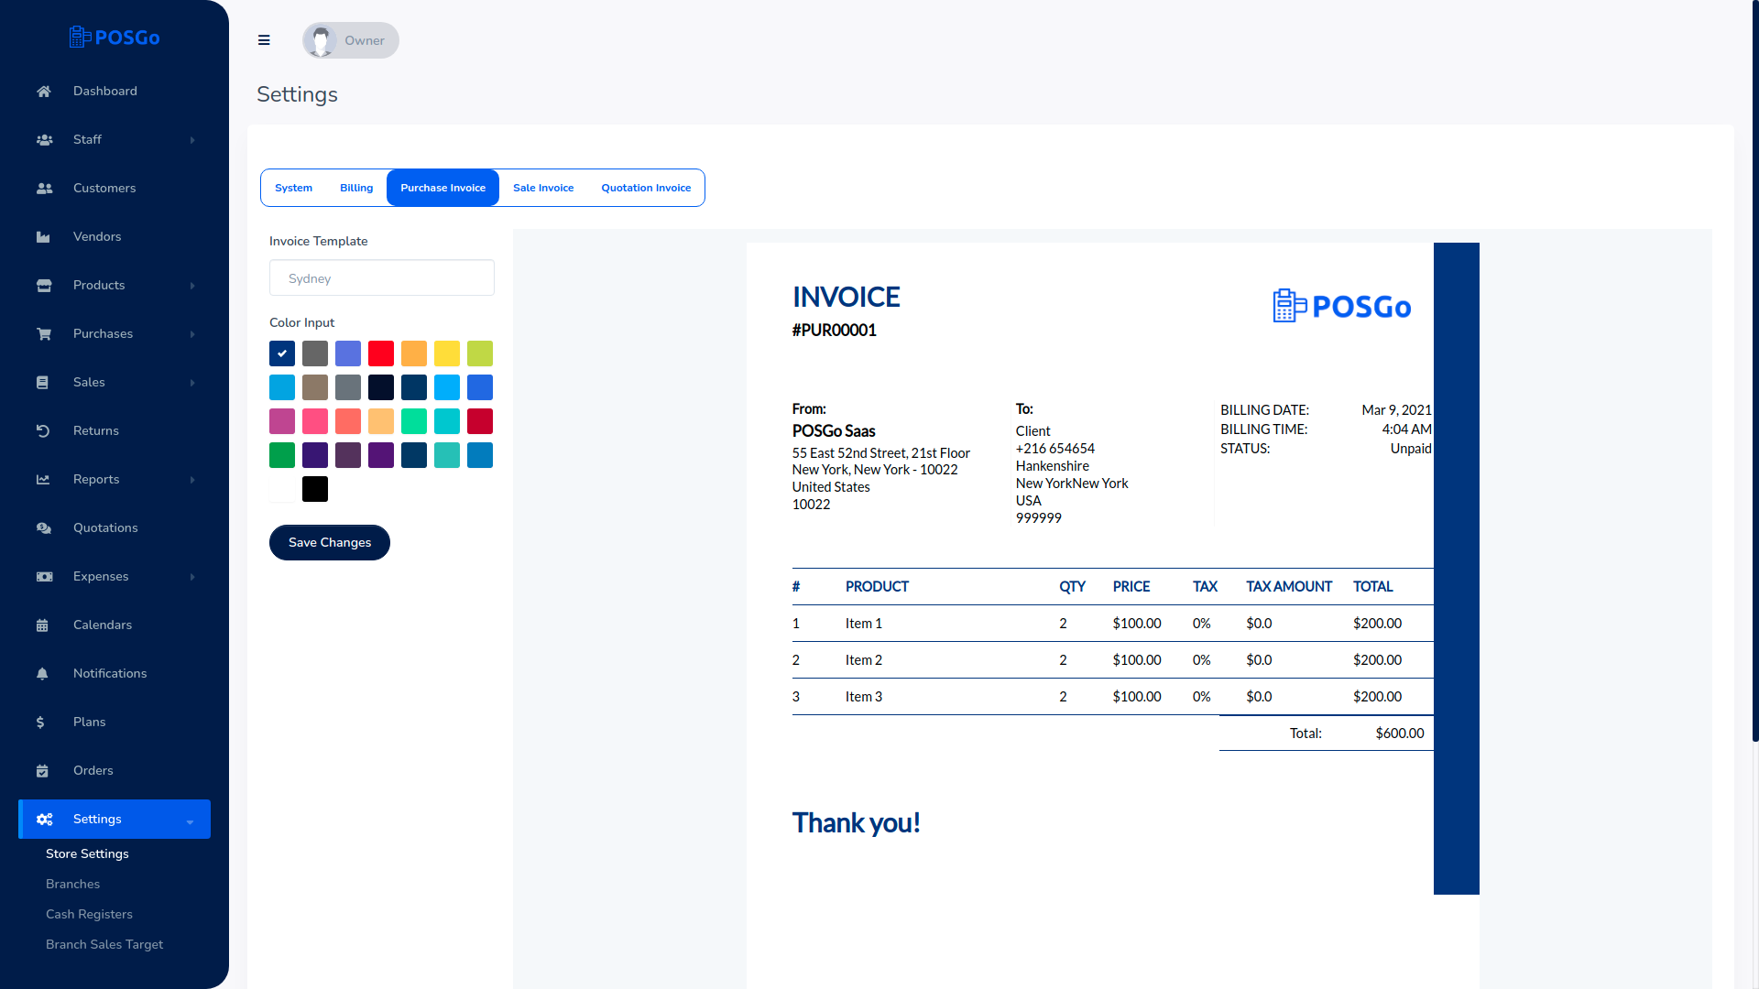This screenshot has height=989, width=1759.
Task: Select the dark navy blue color swatch
Action: pos(382,387)
